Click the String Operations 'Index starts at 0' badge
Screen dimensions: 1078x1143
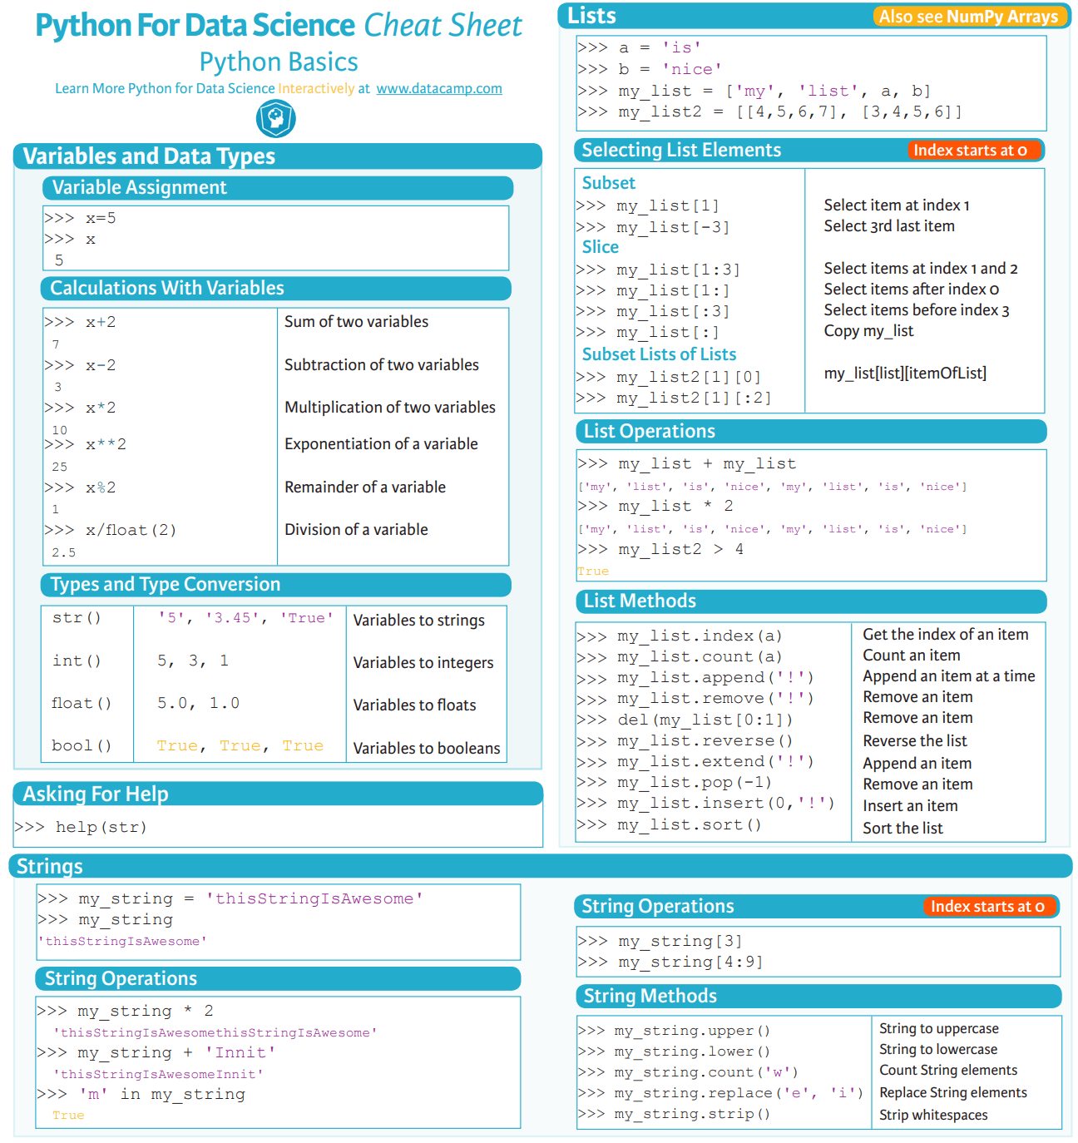coord(989,906)
